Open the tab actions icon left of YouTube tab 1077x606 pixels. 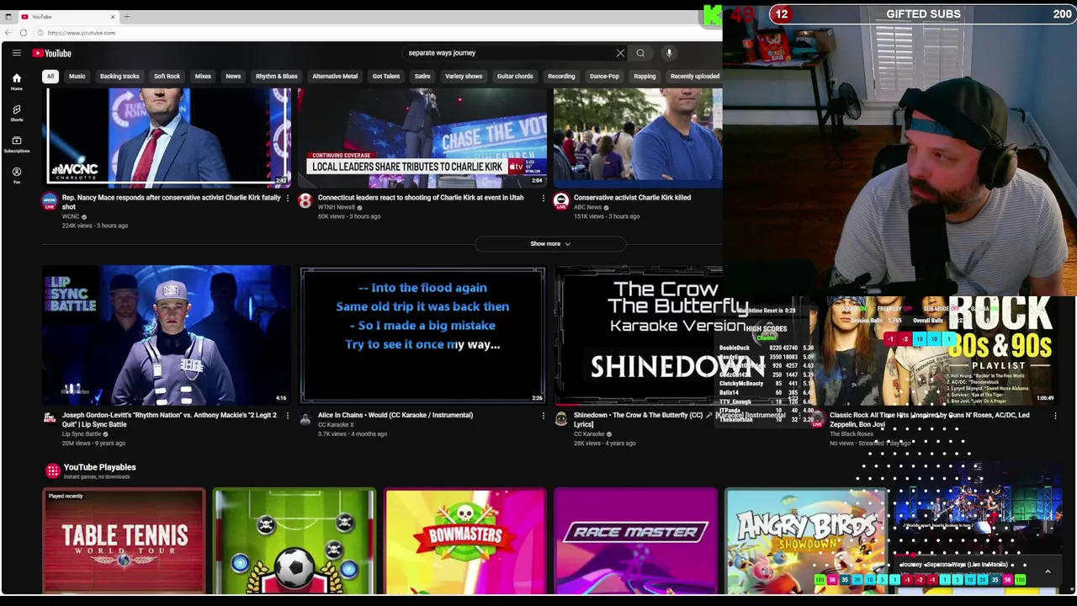pyautogui.click(x=8, y=17)
